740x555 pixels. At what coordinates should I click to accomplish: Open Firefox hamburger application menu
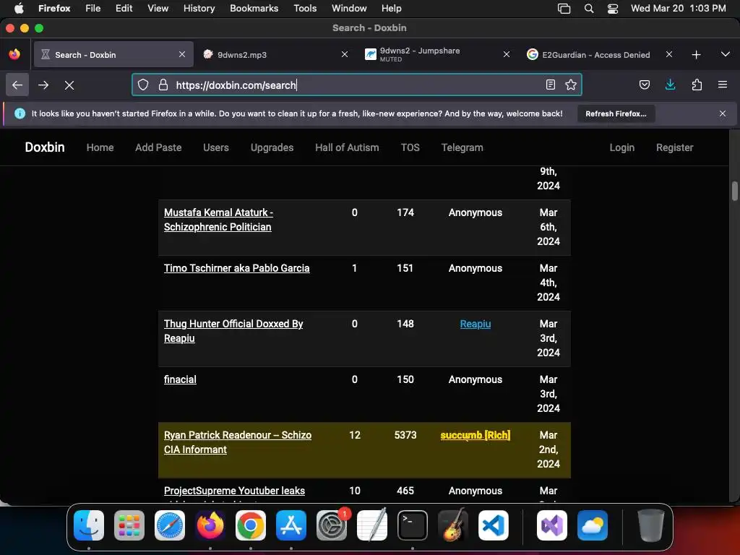(723, 85)
